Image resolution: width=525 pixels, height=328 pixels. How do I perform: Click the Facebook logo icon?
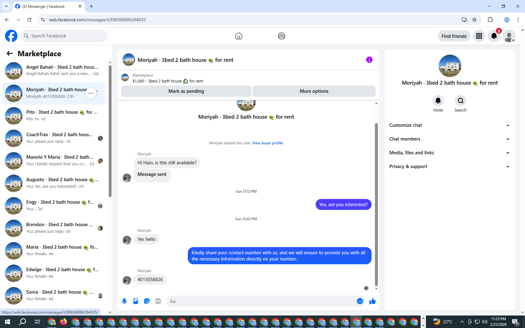point(11,36)
